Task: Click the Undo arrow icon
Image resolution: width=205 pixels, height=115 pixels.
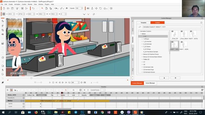Action: tap(33, 8)
